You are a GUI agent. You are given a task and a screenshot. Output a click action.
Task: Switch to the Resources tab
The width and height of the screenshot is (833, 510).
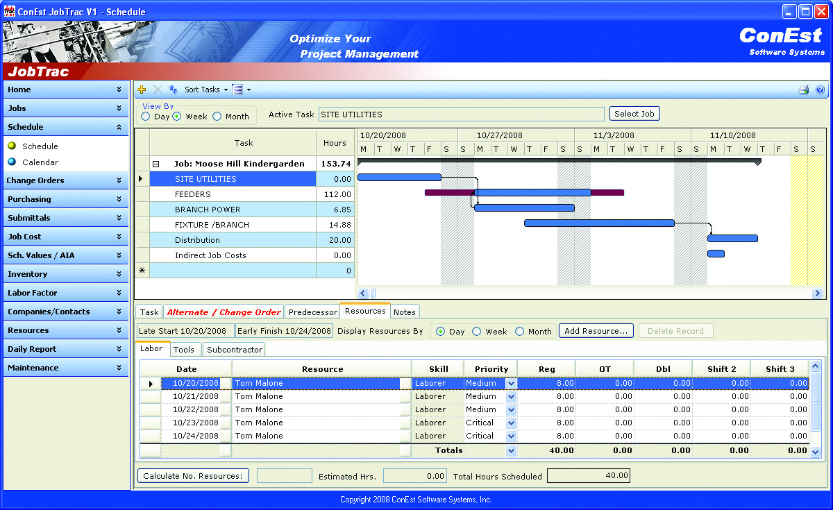365,311
